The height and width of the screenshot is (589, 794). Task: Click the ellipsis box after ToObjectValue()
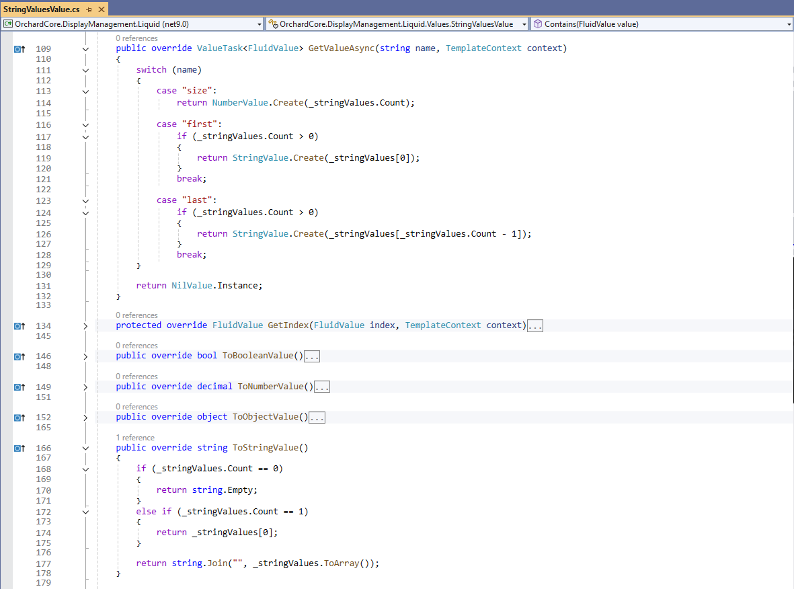317,418
